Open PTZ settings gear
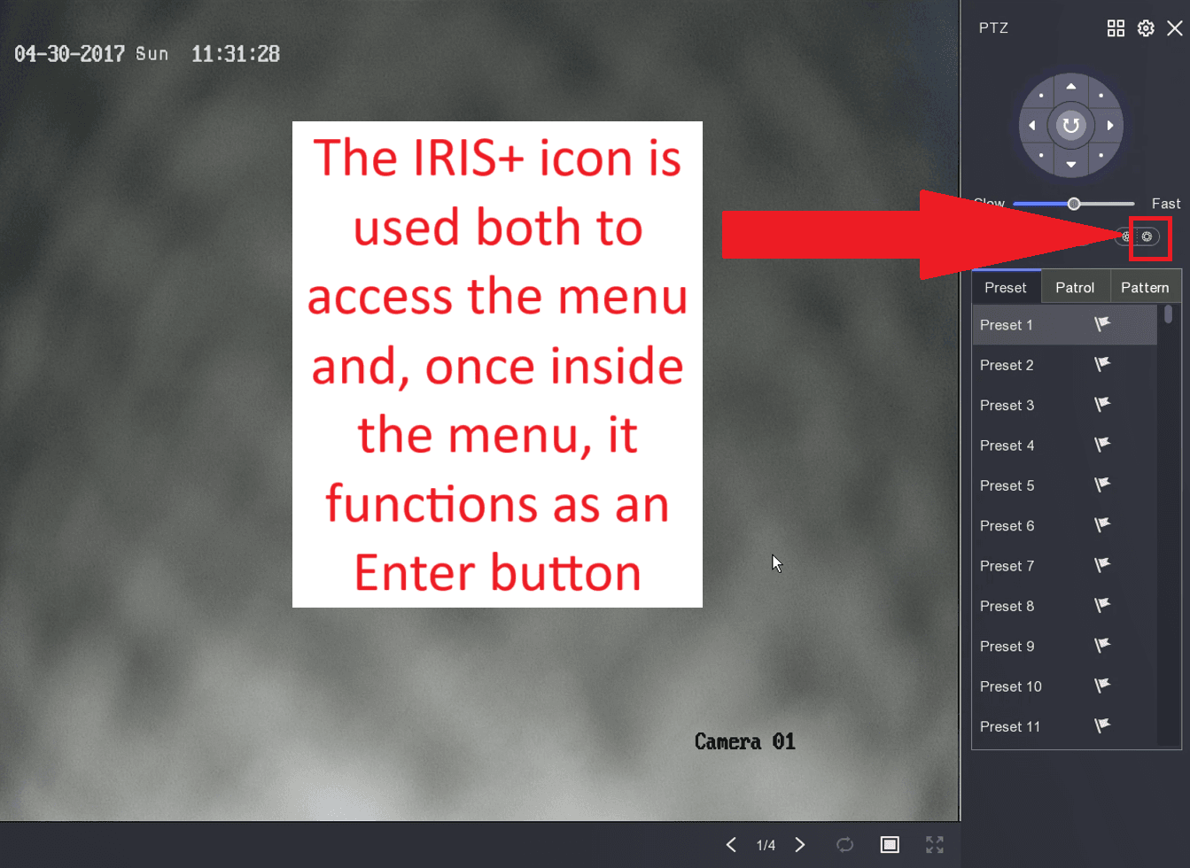 click(x=1146, y=28)
